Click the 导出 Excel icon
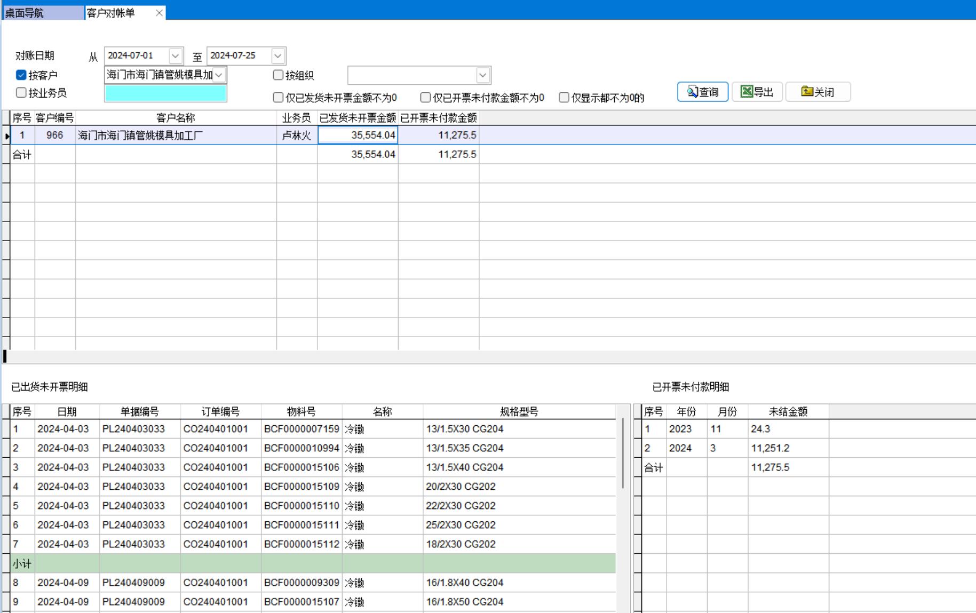Image resolution: width=976 pixels, height=613 pixels. [747, 92]
